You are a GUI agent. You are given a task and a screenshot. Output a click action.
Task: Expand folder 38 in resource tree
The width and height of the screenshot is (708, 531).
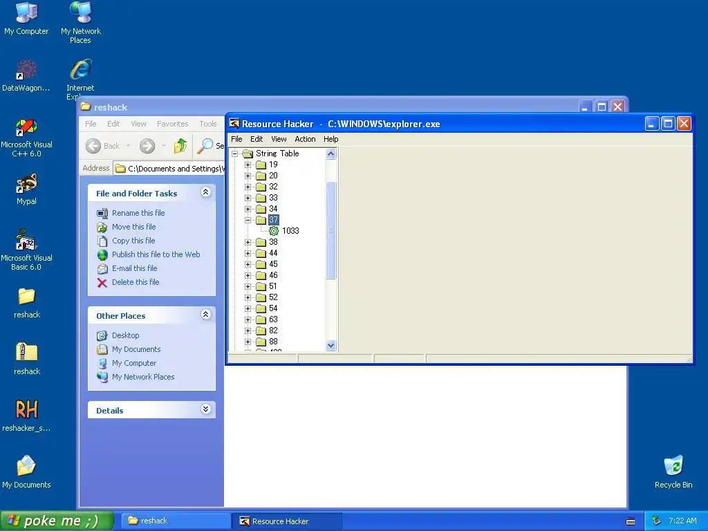[x=248, y=243]
